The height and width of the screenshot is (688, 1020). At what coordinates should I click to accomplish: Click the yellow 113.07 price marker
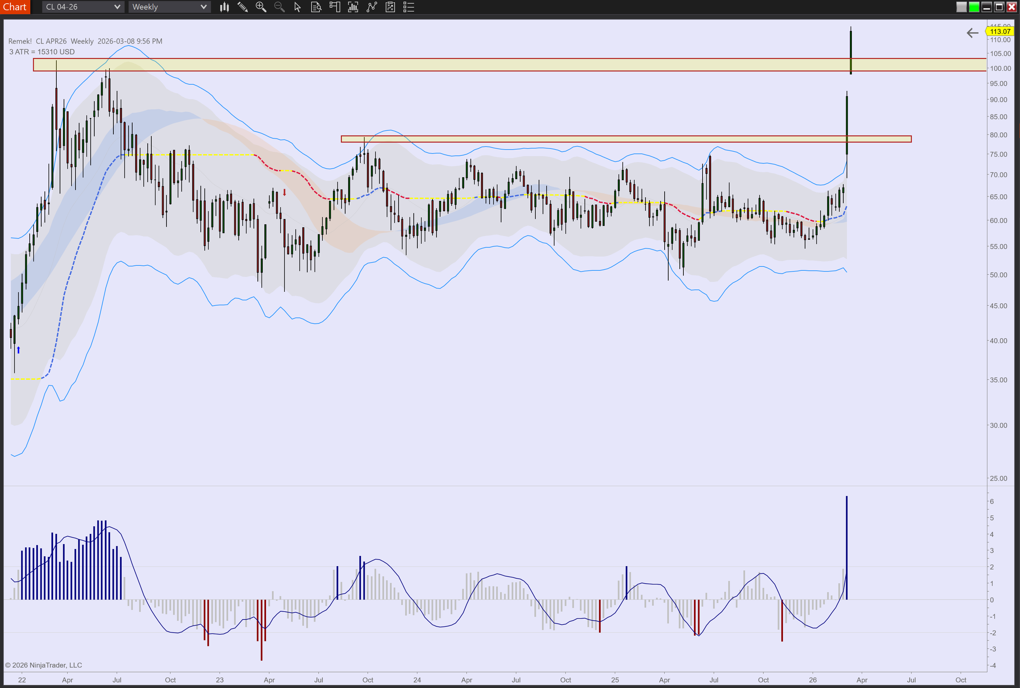click(1000, 31)
